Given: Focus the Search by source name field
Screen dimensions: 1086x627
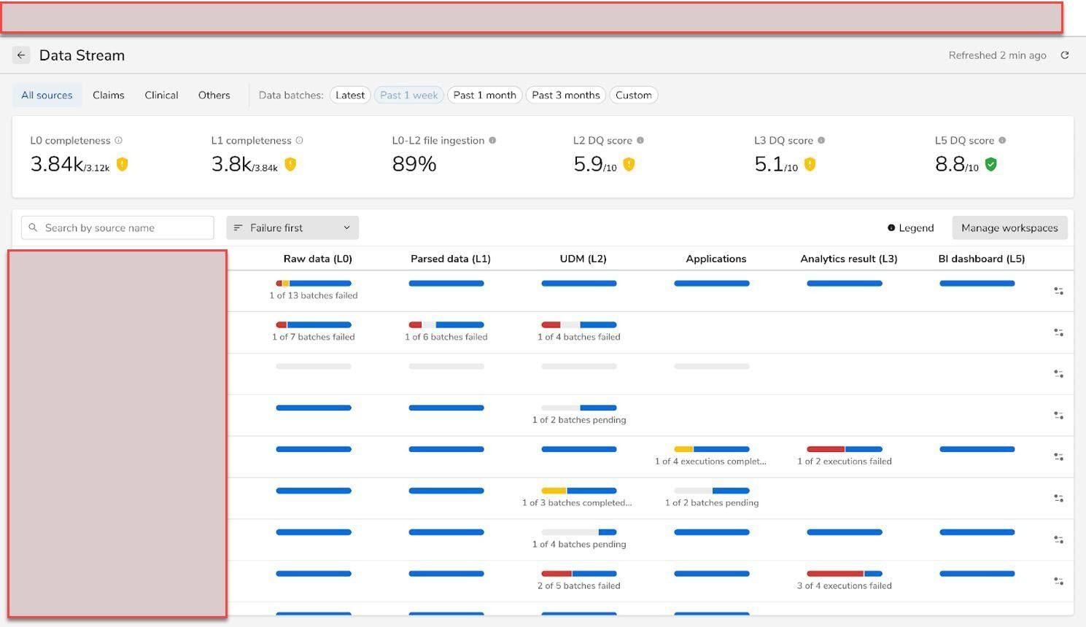Looking at the screenshot, I should pos(117,228).
